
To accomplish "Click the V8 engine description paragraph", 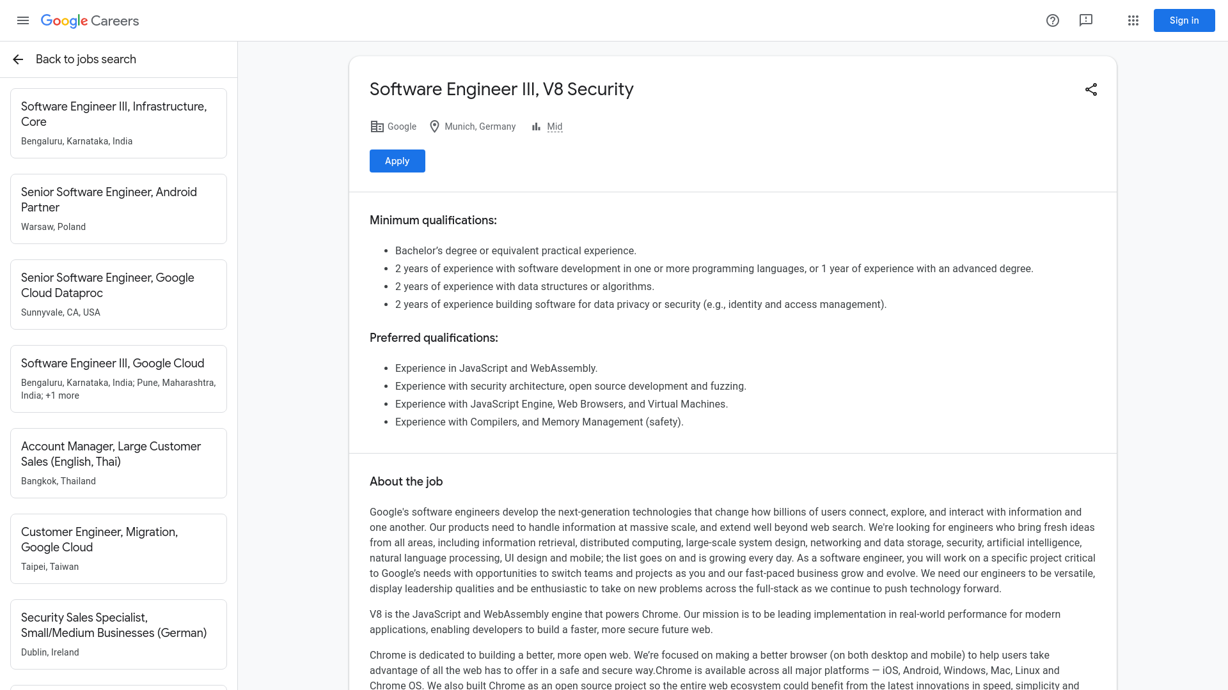I will click(715, 622).
